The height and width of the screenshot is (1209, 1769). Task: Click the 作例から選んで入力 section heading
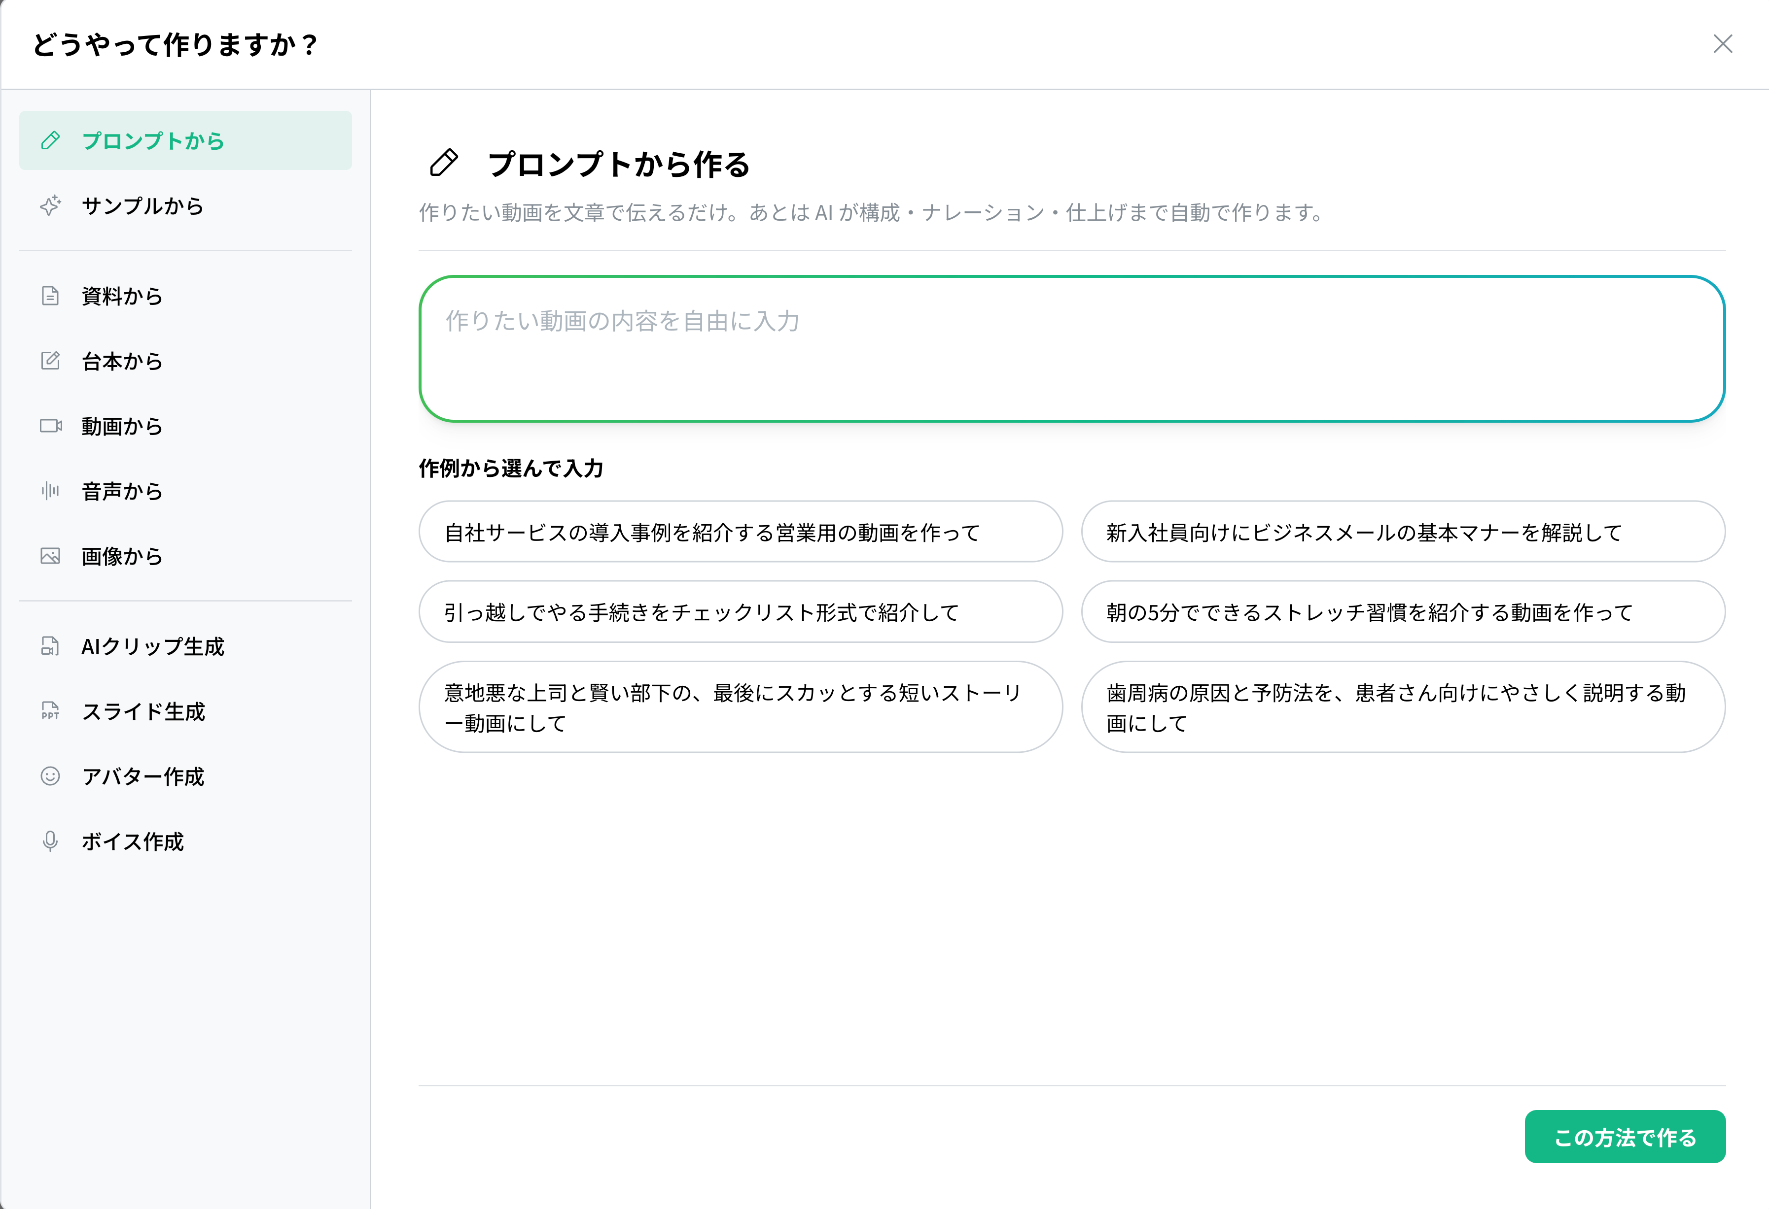pos(511,468)
